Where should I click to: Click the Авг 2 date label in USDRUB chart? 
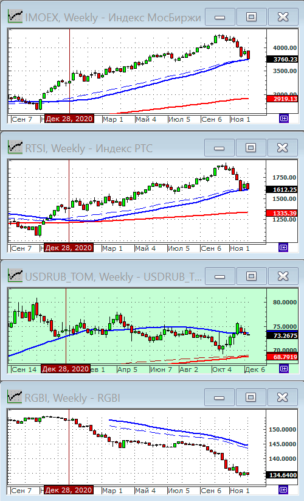(x=188, y=369)
